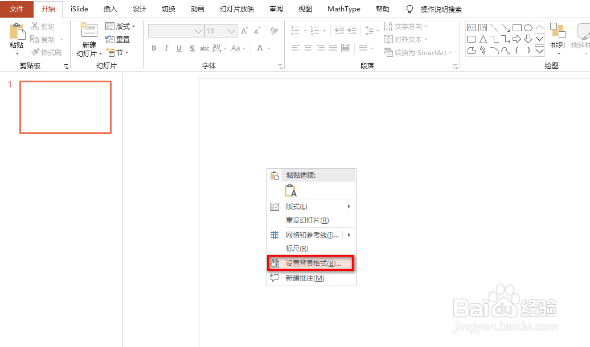The height and width of the screenshot is (347, 590).
Task: Click the 重置 (Reset) slide icon
Action: [x=118, y=39]
